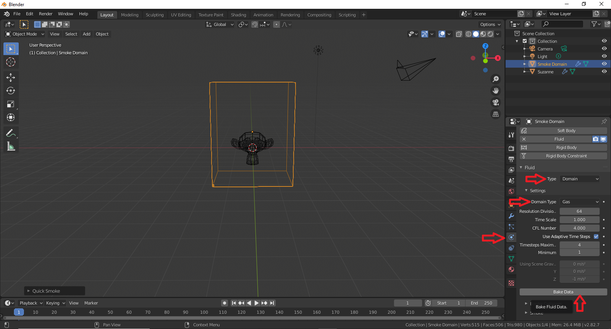
Task: Switch to the Sculpting workspace tab
Action: (155, 15)
